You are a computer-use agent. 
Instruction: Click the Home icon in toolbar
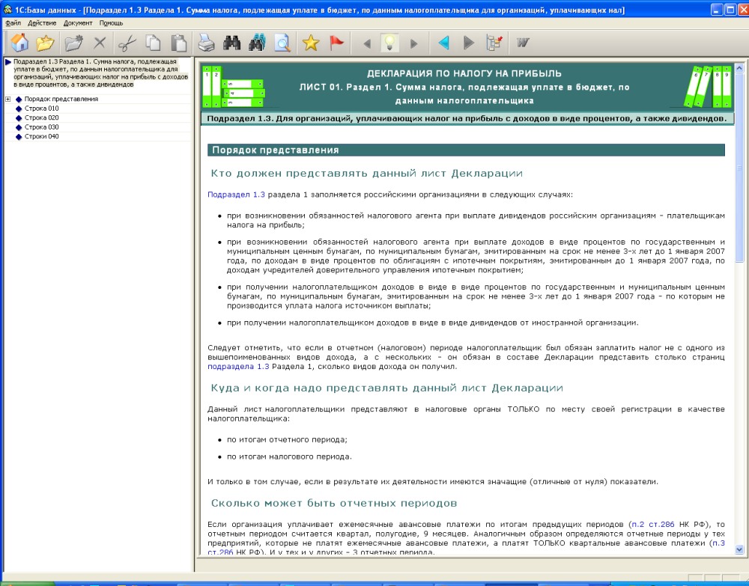point(19,43)
